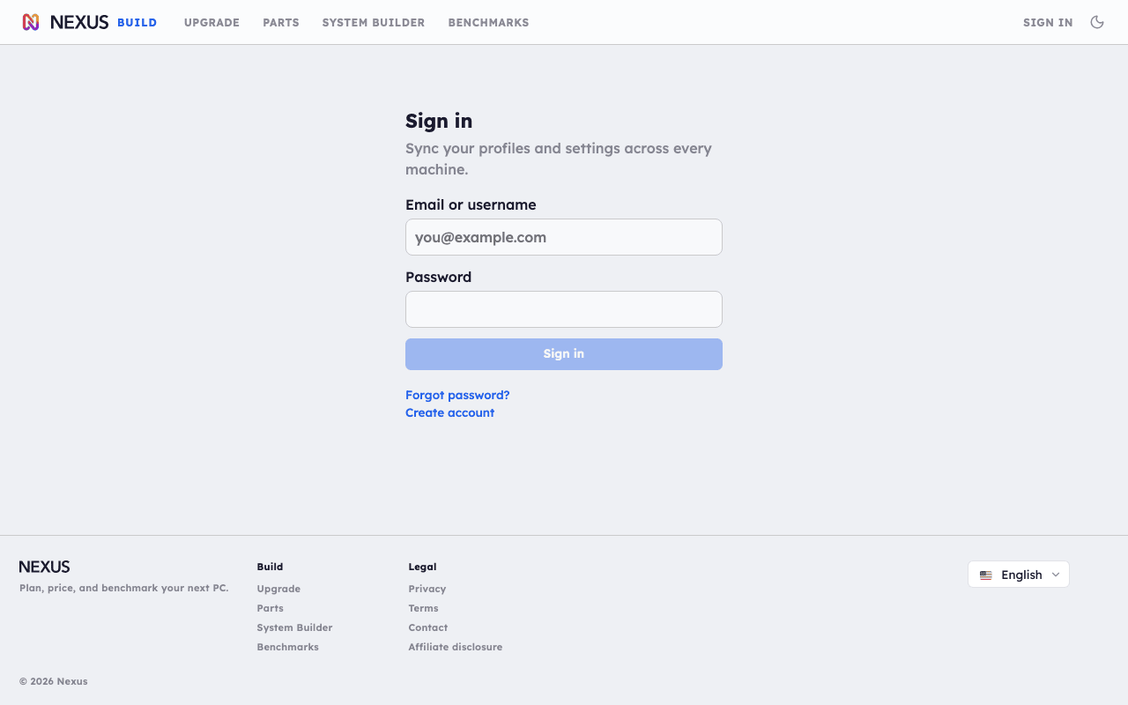Click the Sign In link in the header

1048,23
